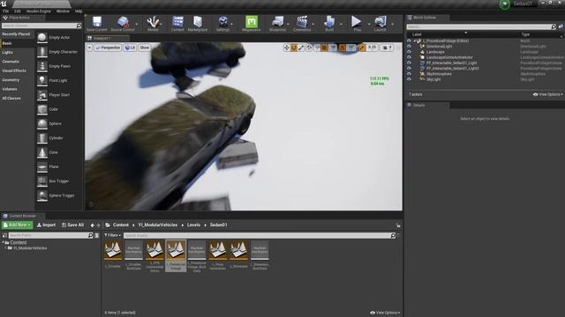Select the Lights category in Place Actors
Image resolution: width=565 pixels, height=317 pixels.
click(8, 53)
